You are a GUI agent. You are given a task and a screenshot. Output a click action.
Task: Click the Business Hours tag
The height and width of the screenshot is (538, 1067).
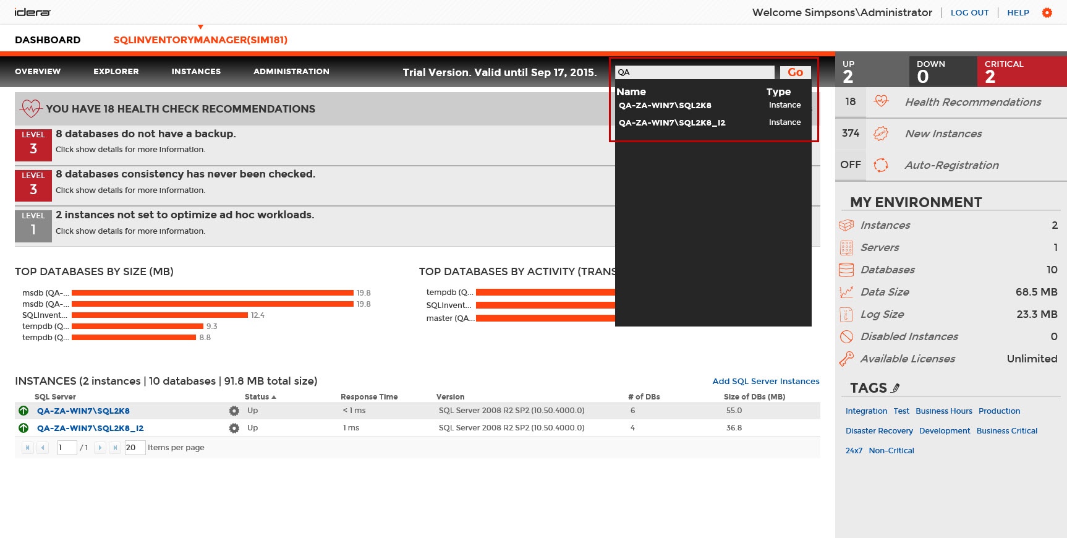[944, 411]
